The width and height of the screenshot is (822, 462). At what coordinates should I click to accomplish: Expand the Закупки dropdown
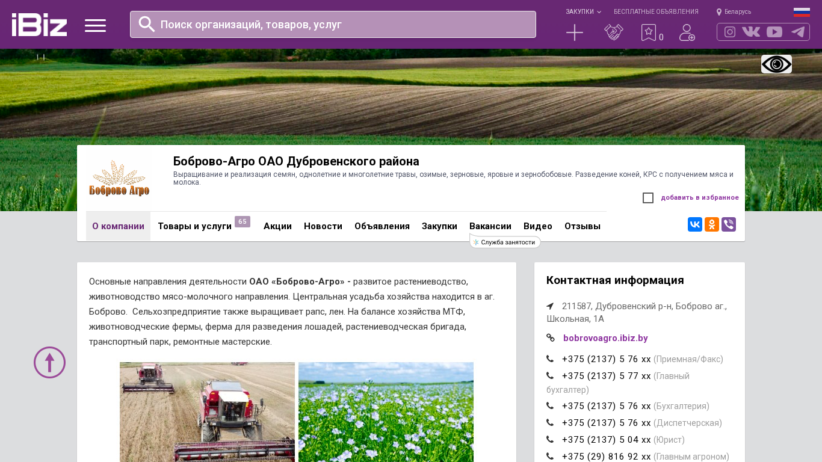point(583,12)
